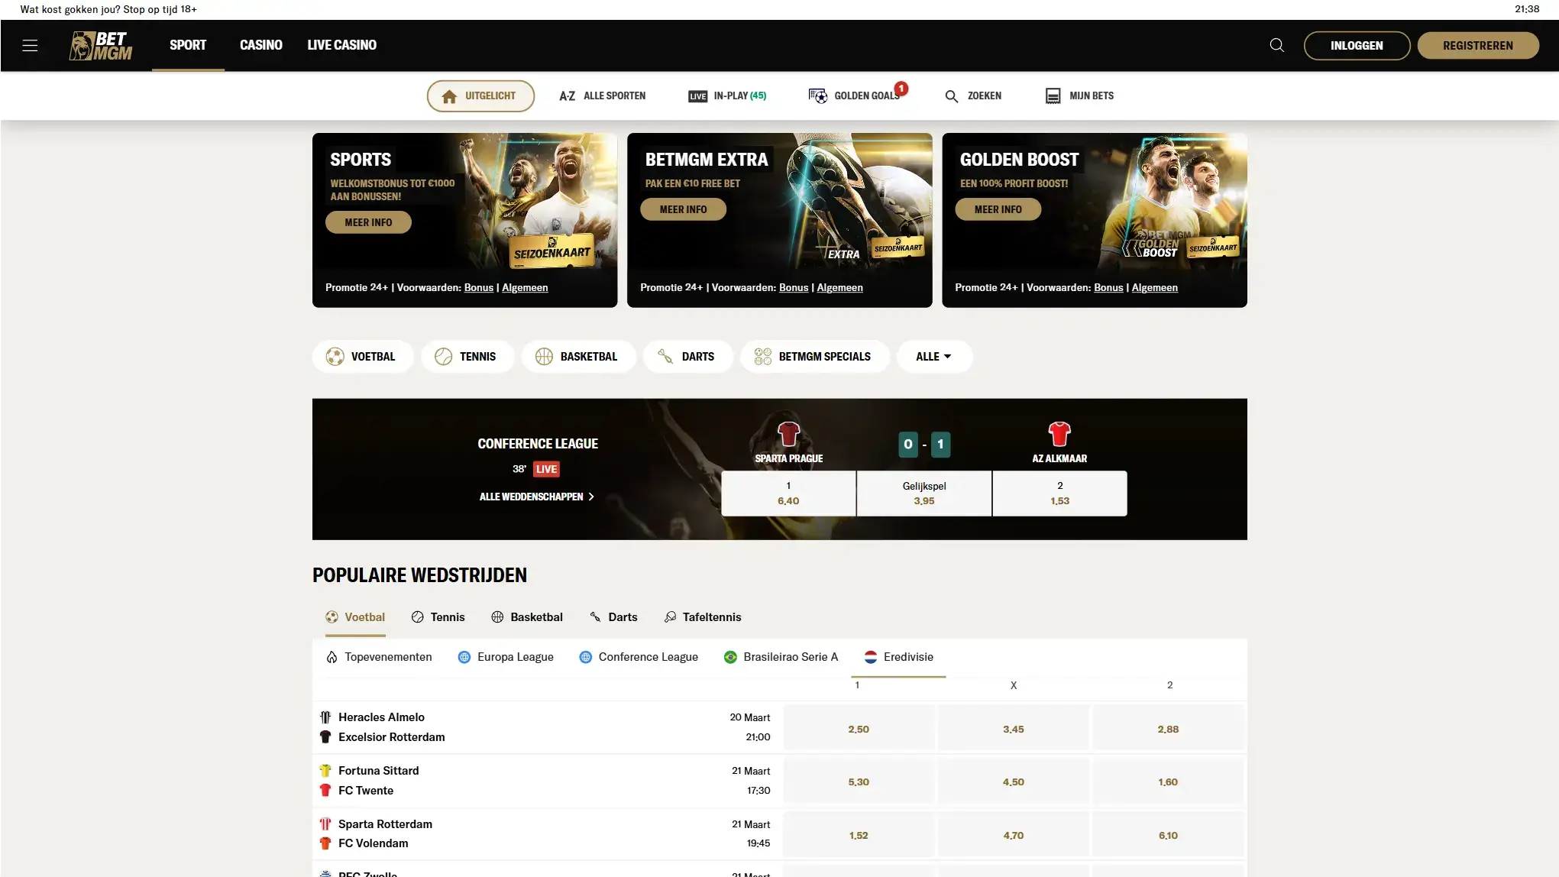1559x877 pixels.
Task: Select the Europa League filter tab
Action: pyautogui.click(x=506, y=657)
